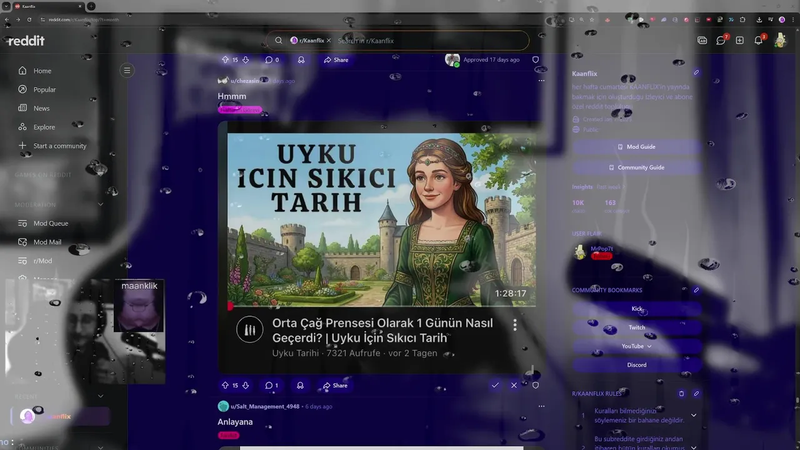Collapse the sidebar with hamburger icon

pos(127,71)
